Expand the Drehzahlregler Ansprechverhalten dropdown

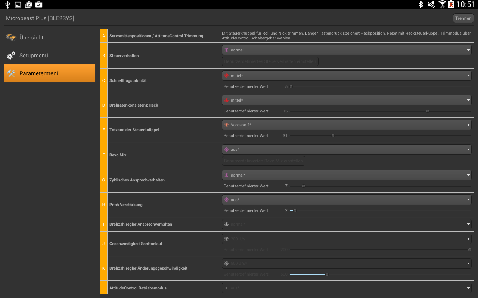pyautogui.click(x=347, y=224)
